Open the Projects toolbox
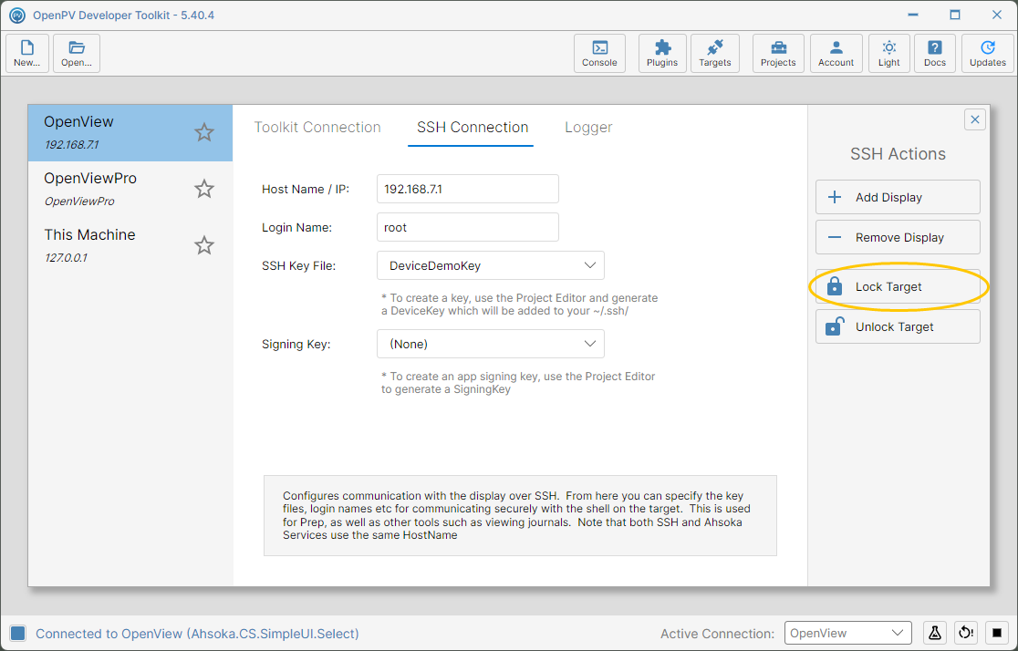 pos(778,53)
